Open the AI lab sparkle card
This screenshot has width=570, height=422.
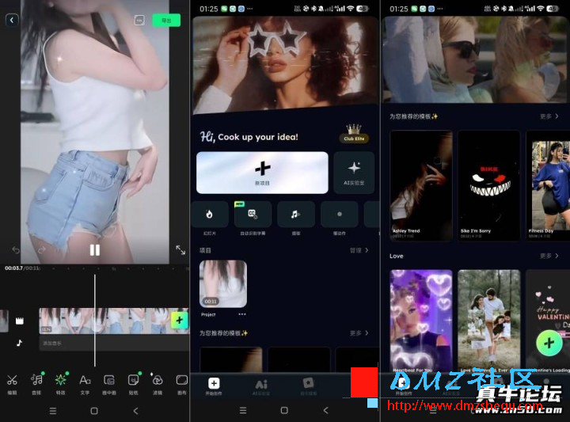coord(354,172)
